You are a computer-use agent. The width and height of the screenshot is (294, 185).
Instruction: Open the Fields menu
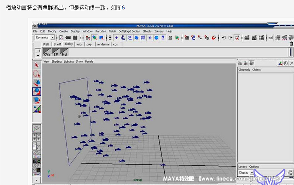(113, 31)
